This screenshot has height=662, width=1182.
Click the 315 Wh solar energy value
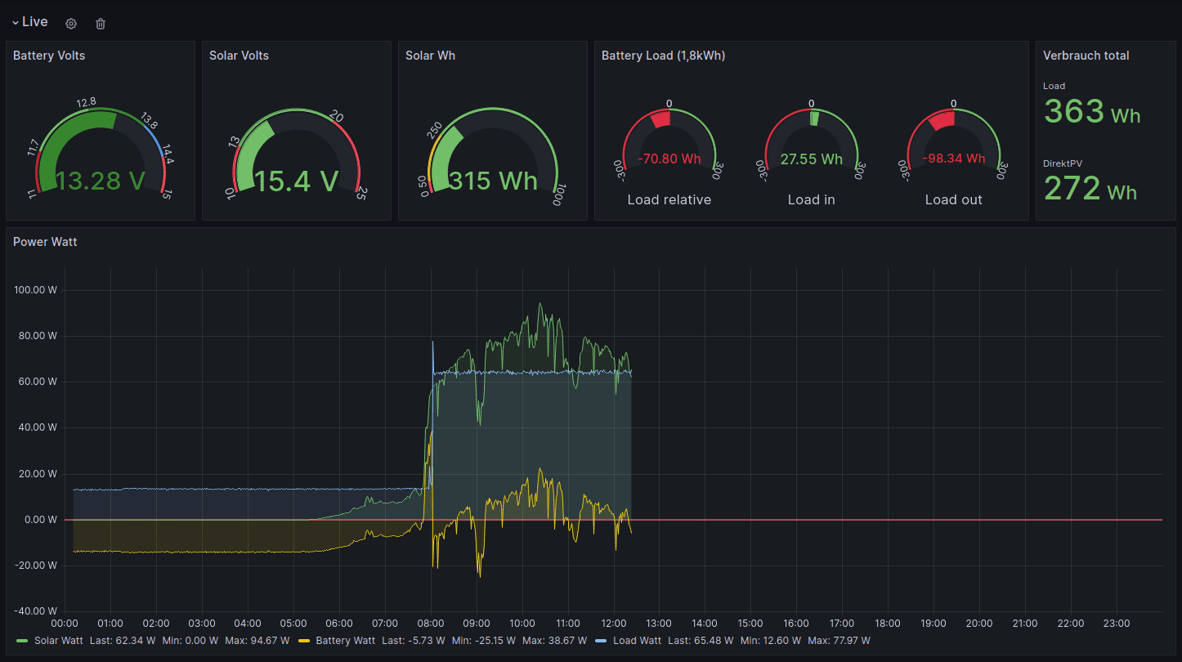(493, 181)
